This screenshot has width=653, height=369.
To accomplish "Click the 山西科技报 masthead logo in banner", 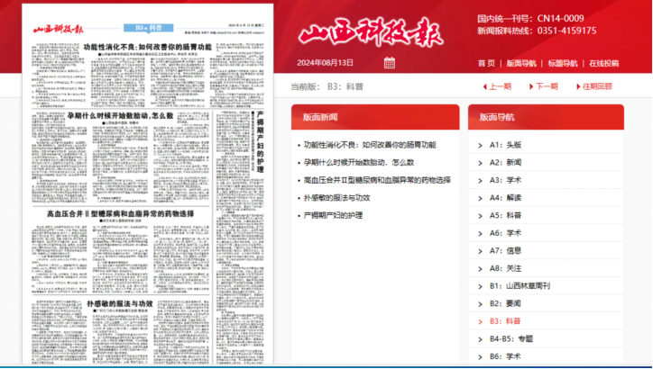I will [371, 31].
